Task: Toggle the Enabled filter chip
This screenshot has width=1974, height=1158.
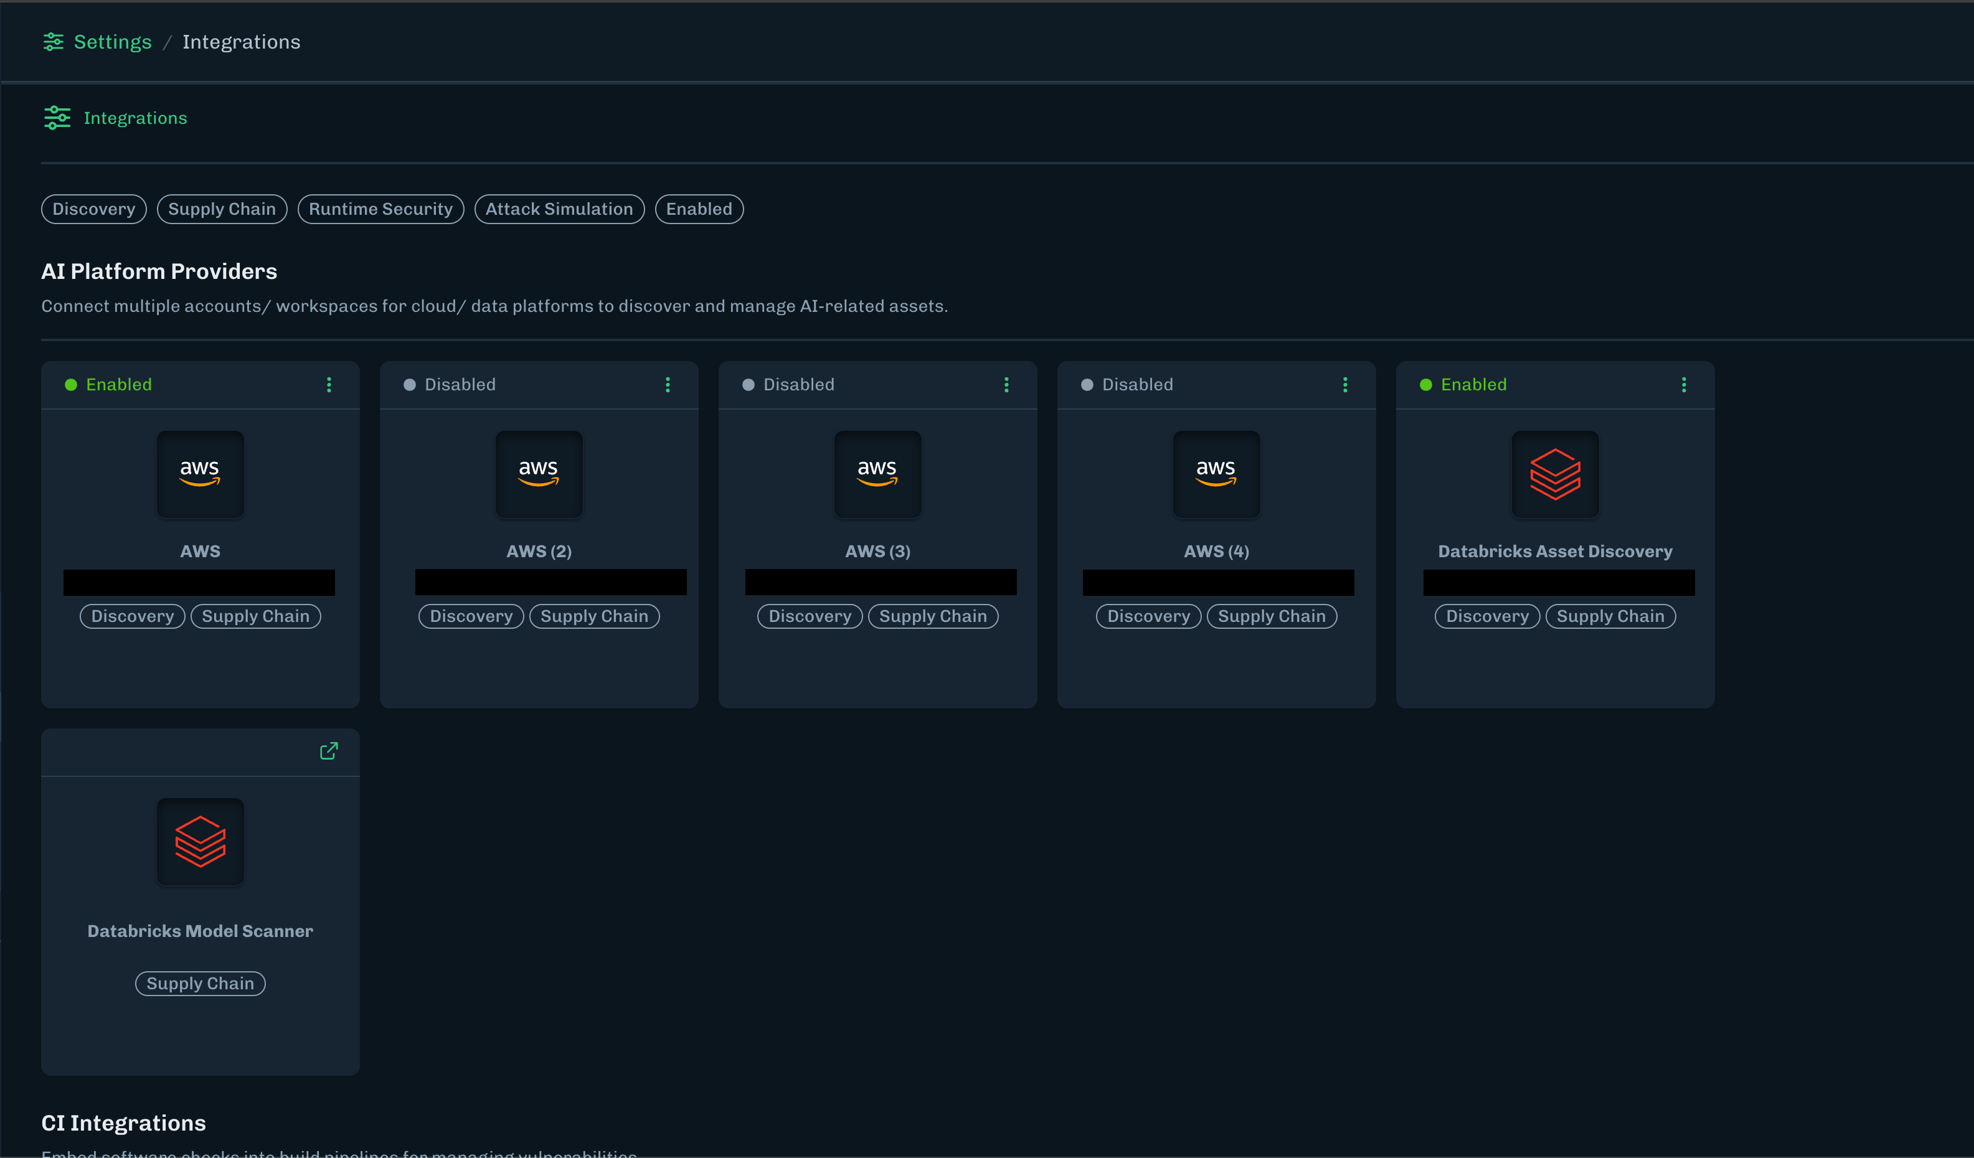Action: [x=699, y=209]
